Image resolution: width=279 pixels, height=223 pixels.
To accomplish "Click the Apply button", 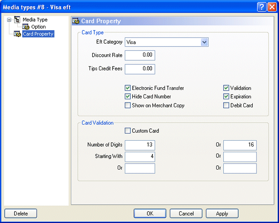I will pyautogui.click(x=222, y=214).
